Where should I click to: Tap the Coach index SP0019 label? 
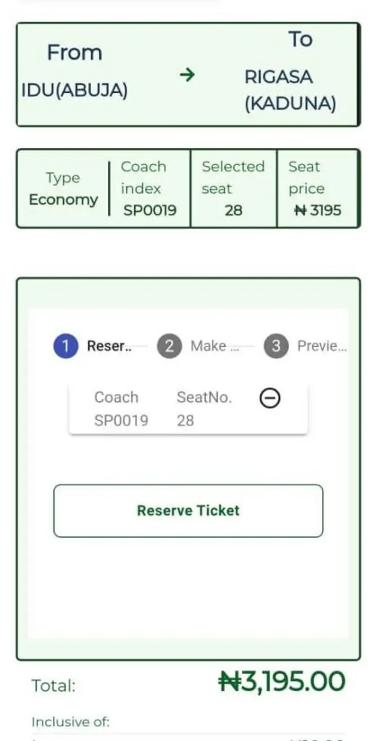tap(146, 188)
